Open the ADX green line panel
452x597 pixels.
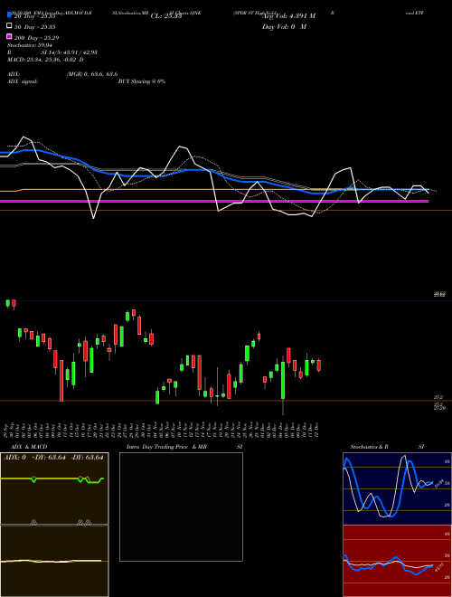point(54,488)
